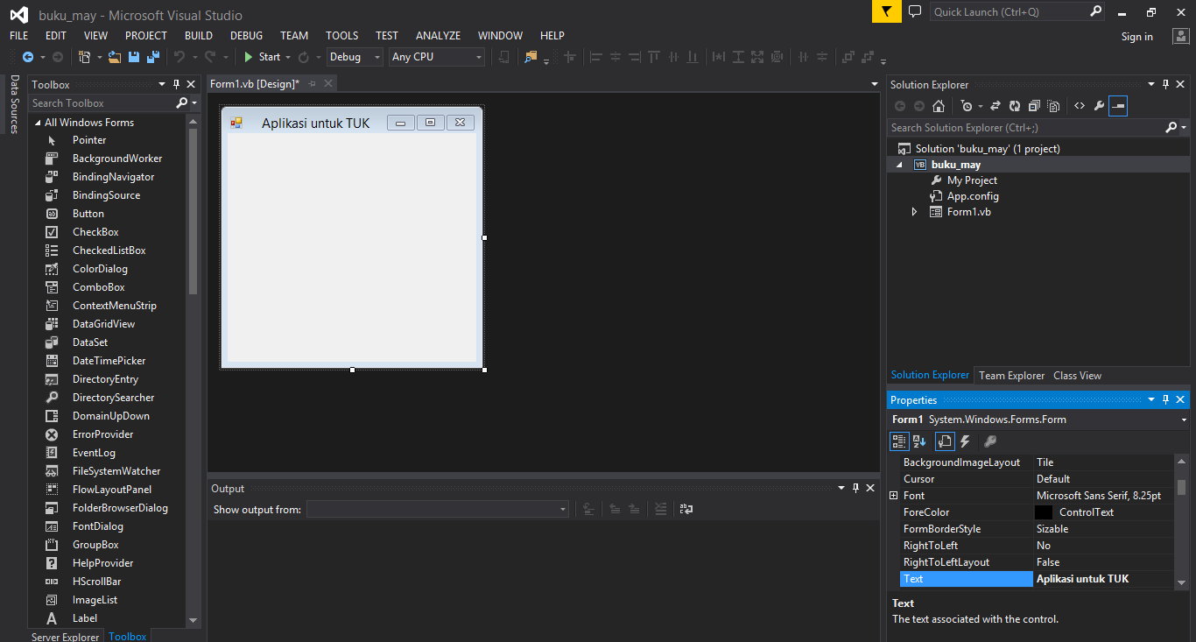This screenshot has height=642, width=1196.
Task: Click the New Project toolbar icon
Action: click(x=85, y=57)
